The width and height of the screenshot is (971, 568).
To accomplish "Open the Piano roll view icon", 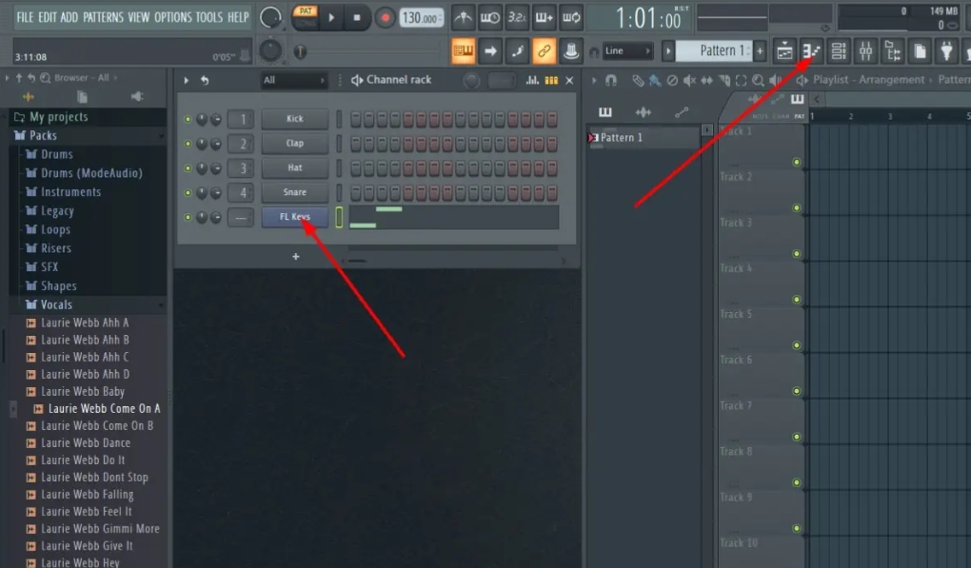I will (812, 50).
